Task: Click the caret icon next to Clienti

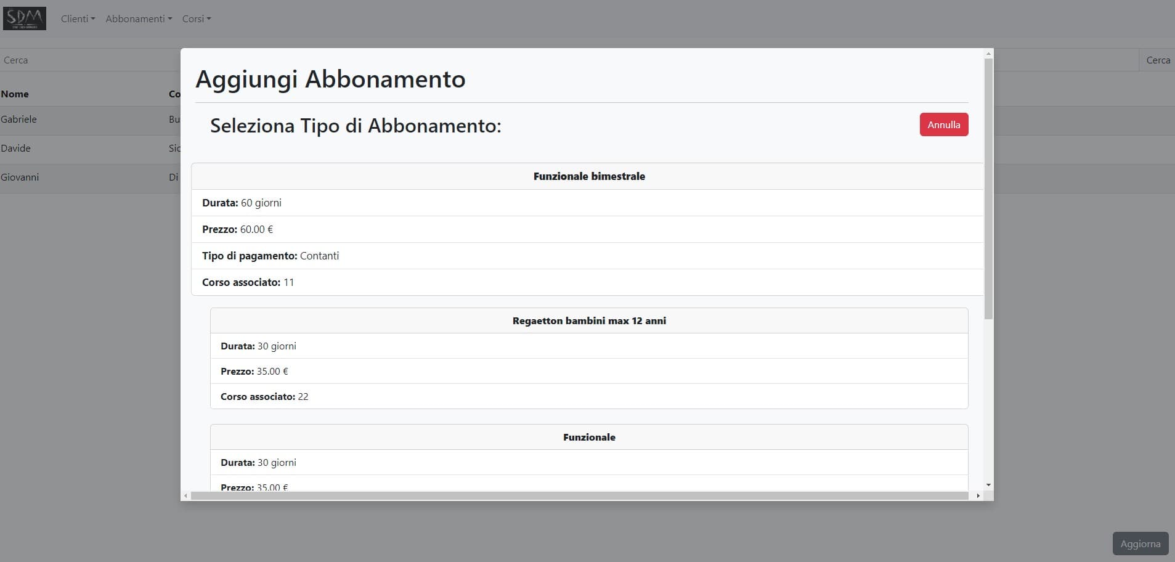Action: pyautogui.click(x=93, y=18)
